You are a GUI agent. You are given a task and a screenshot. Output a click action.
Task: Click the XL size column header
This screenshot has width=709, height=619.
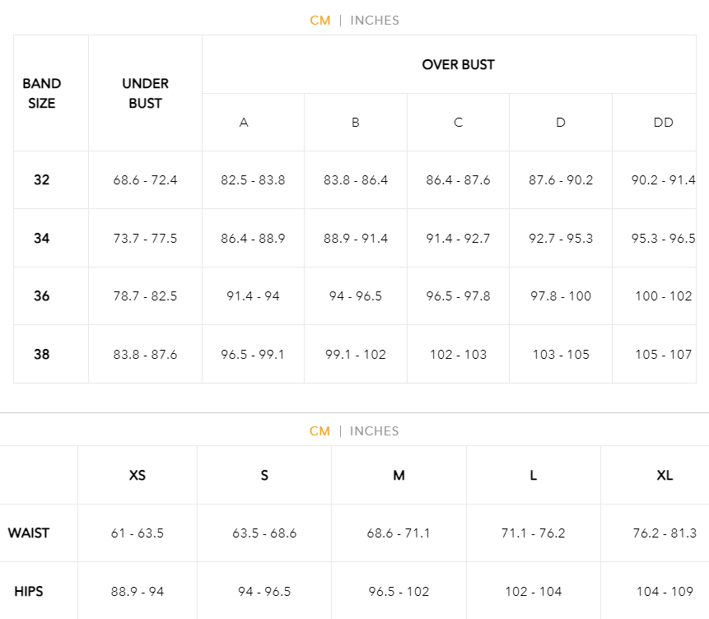pyautogui.click(x=665, y=475)
